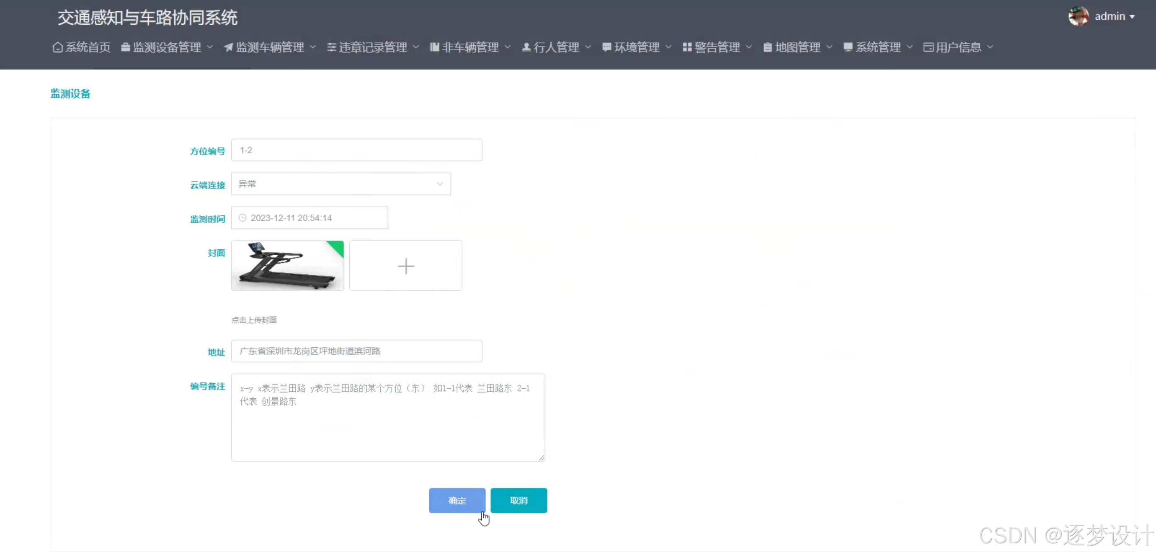Click the grid icon beside 警告管理
The width and height of the screenshot is (1156, 555).
tap(687, 47)
